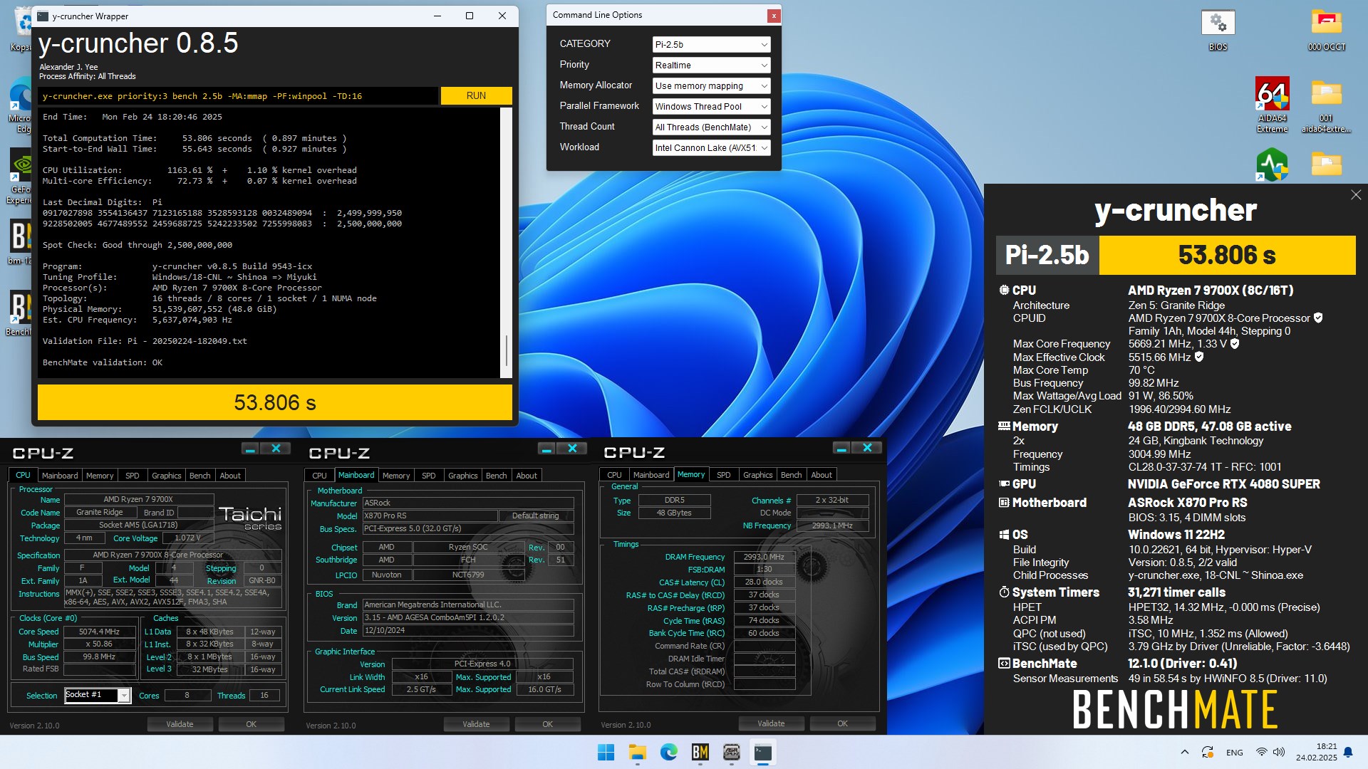Close the BenchMate result overlay

1356,194
